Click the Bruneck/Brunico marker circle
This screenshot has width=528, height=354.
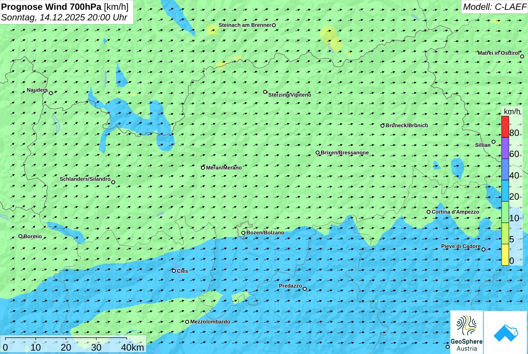point(382,126)
